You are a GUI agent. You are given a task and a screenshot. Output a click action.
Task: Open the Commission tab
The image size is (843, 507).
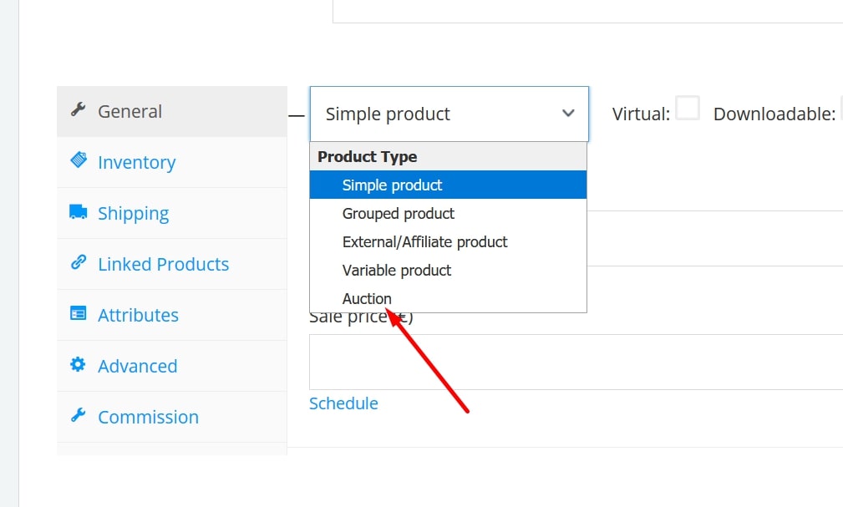(x=172, y=418)
